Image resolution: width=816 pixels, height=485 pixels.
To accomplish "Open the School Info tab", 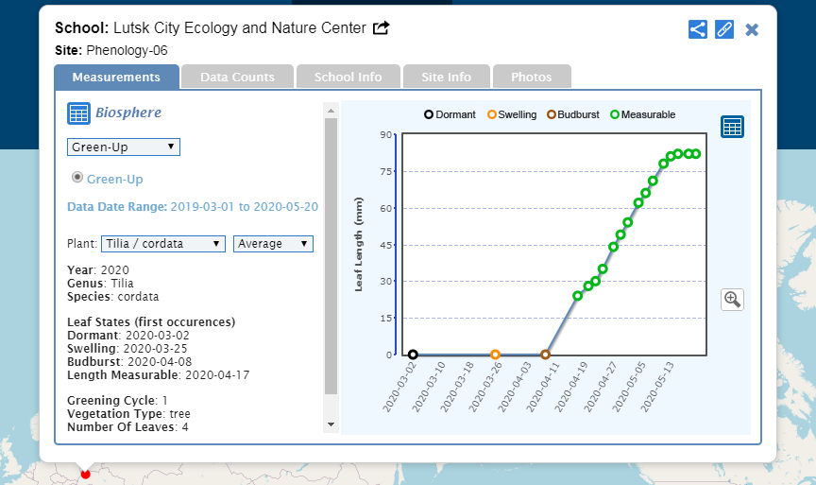I will point(348,77).
